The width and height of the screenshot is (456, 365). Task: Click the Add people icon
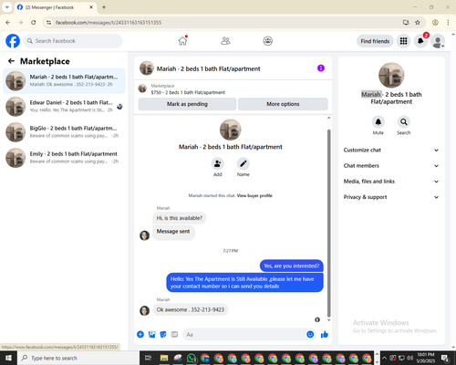click(x=217, y=163)
